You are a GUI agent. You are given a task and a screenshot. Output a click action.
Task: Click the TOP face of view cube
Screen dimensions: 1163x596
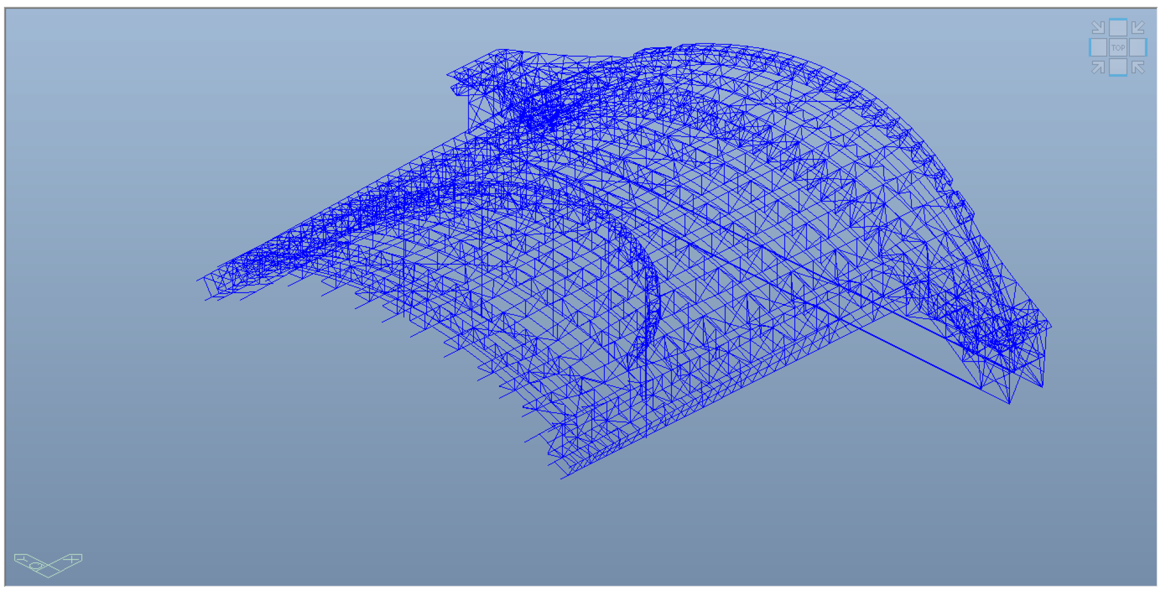pos(1117,48)
